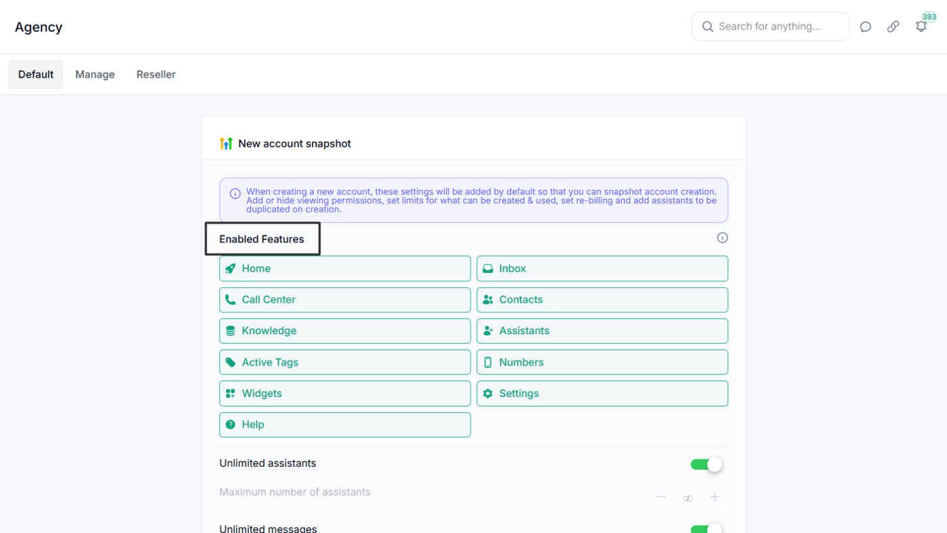The height and width of the screenshot is (533, 947).
Task: Toggle the Settings feature
Action: pyautogui.click(x=602, y=394)
